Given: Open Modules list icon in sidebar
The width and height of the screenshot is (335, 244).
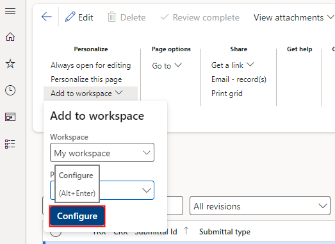Looking at the screenshot, I should coord(10,144).
